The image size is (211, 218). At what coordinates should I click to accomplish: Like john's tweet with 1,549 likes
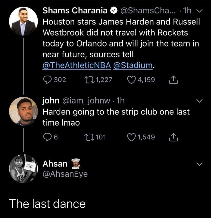point(132,137)
